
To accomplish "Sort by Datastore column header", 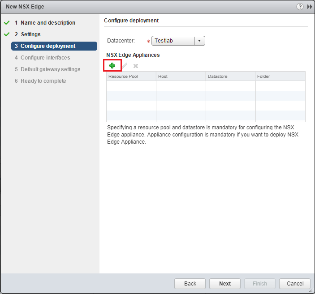I will point(231,76).
